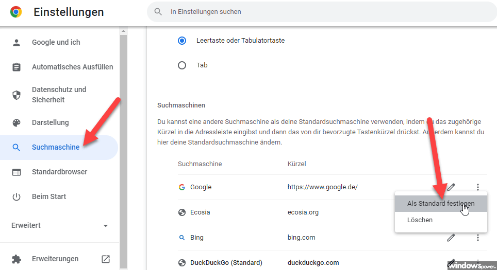Click the 'Einstellungen' page title

tap(69, 12)
